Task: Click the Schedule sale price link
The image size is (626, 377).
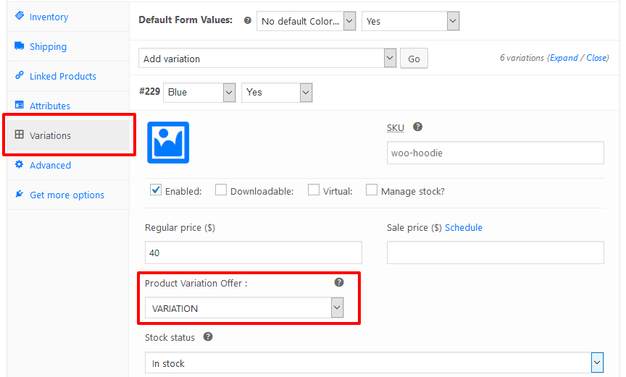Action: tap(464, 227)
